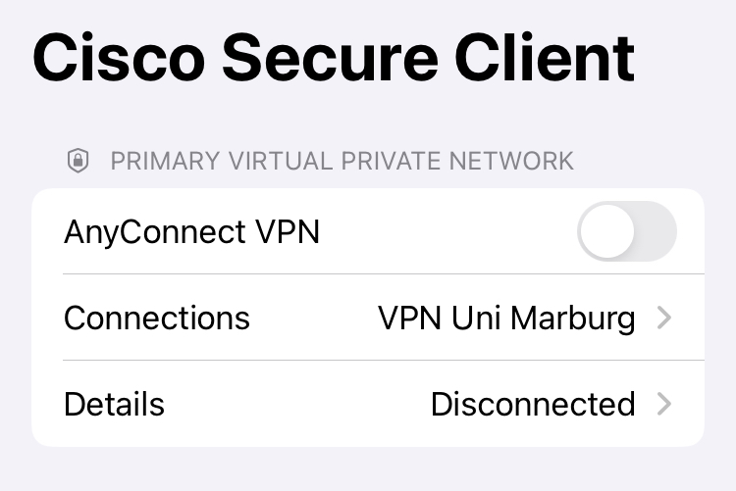
Task: Toggle the AnyConnect VPN switch on
Action: tap(627, 231)
